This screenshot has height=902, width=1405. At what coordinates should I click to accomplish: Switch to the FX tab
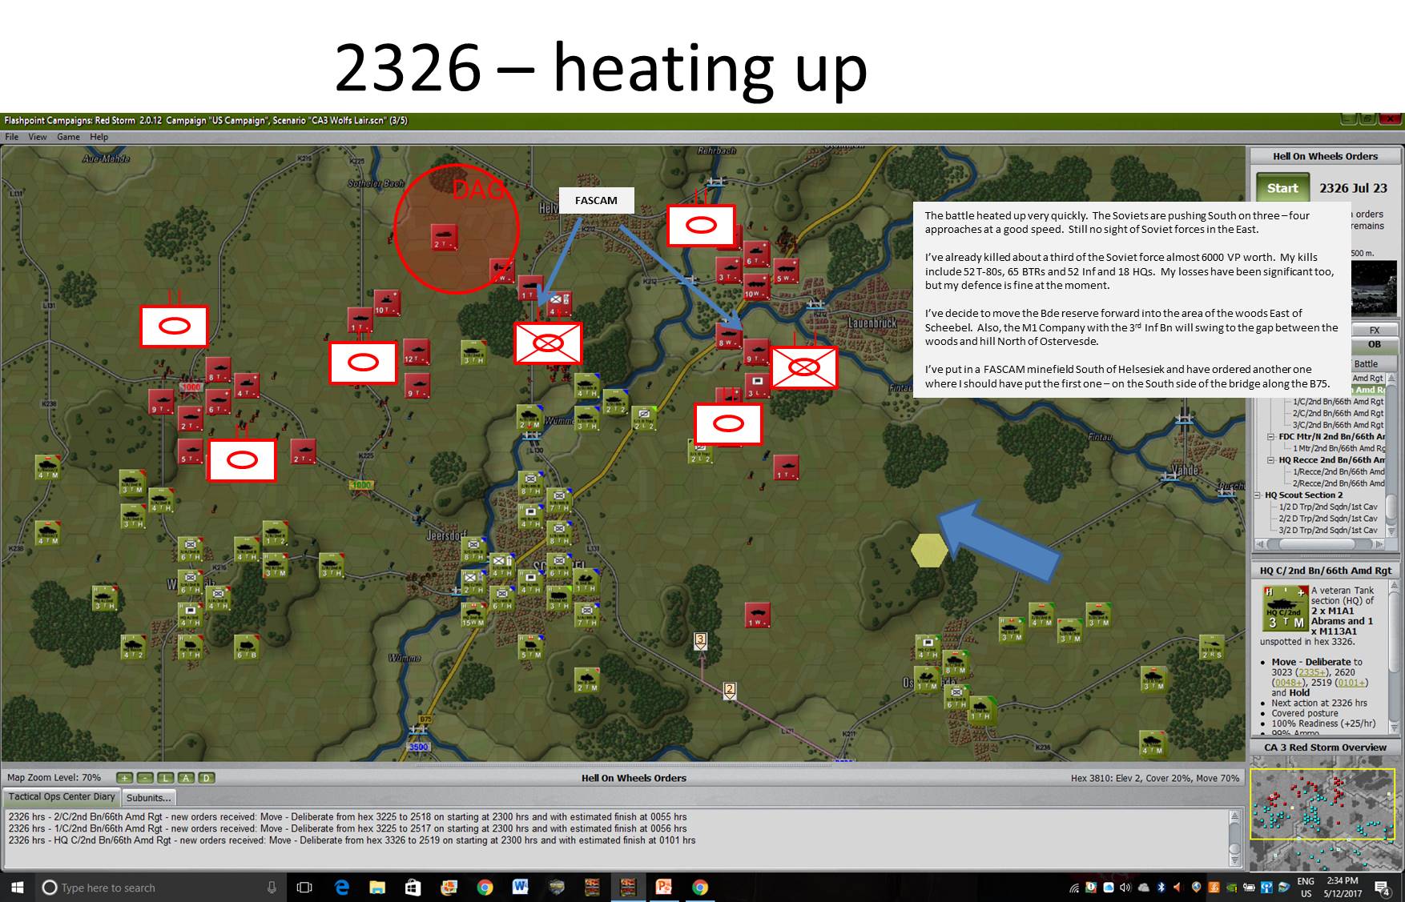pos(1375,330)
